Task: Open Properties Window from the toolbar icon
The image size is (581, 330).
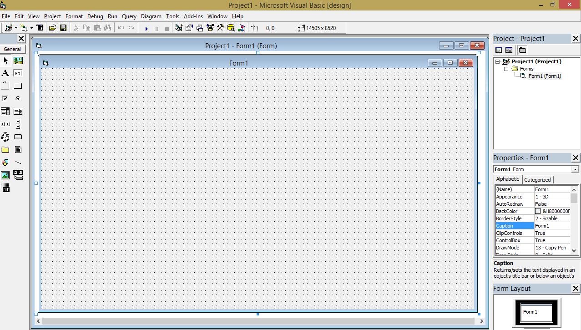Action: coord(189,28)
